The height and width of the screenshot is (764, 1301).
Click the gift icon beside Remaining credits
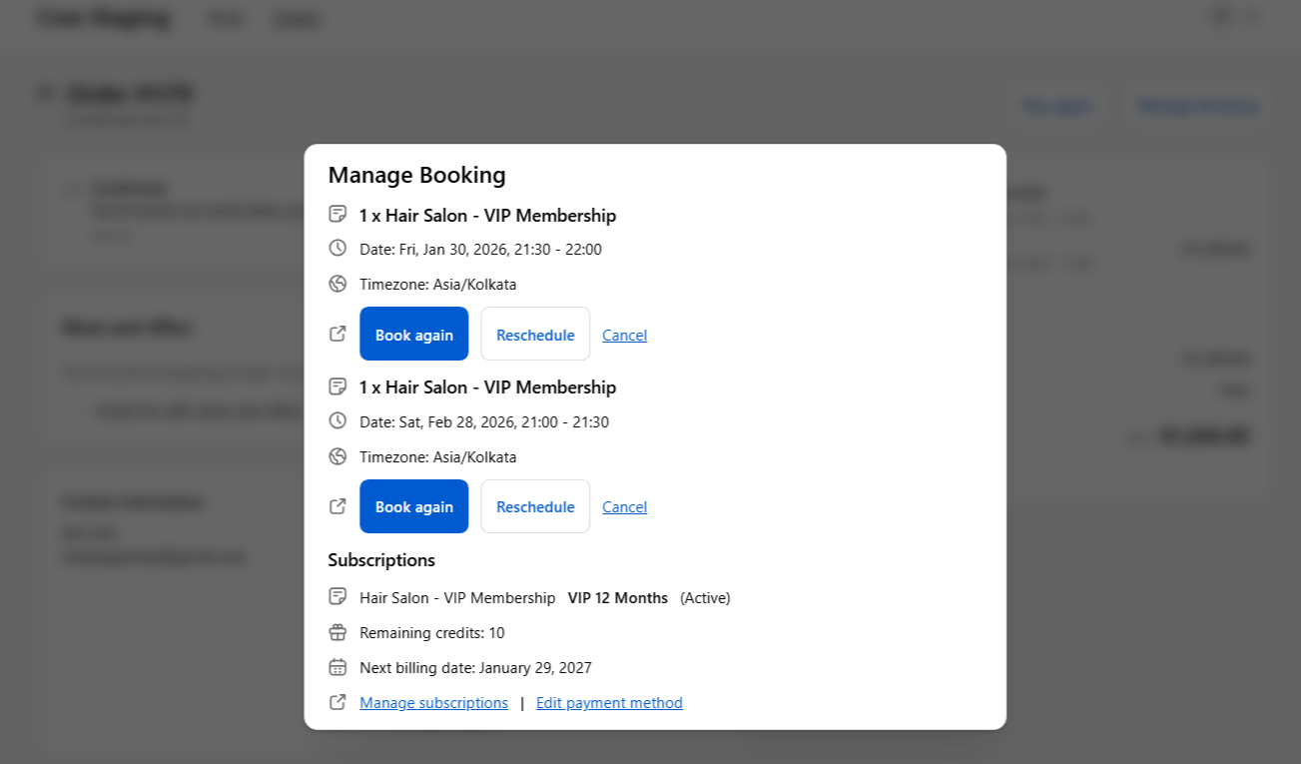[x=337, y=632]
